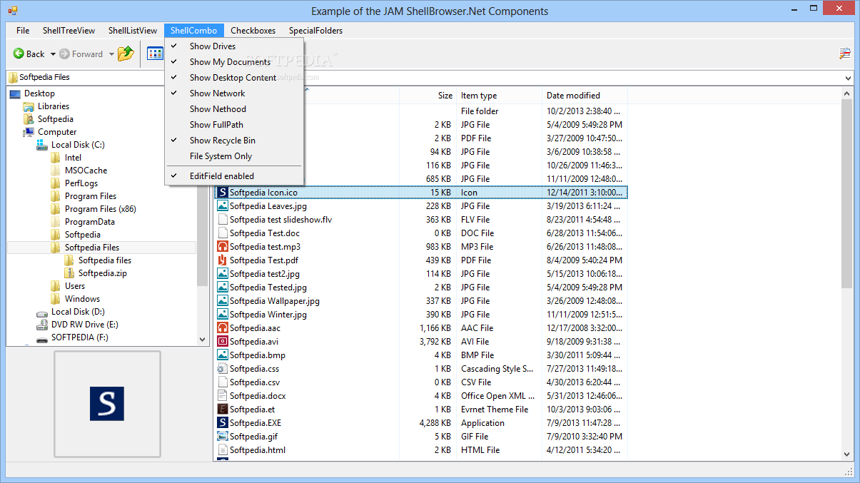Click the application icon in title bar
The height and width of the screenshot is (483, 860).
point(13,11)
